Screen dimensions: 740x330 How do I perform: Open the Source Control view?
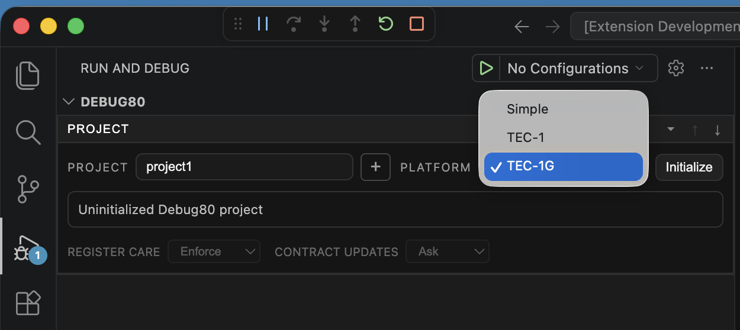[x=27, y=189]
